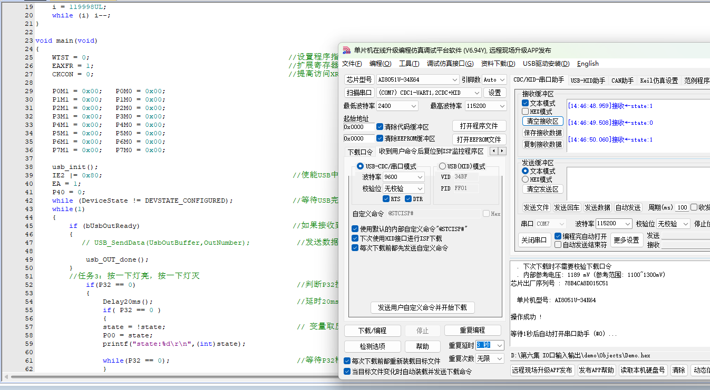Click 打开EEPROM文件 button
The image size is (710, 390).
479,139
